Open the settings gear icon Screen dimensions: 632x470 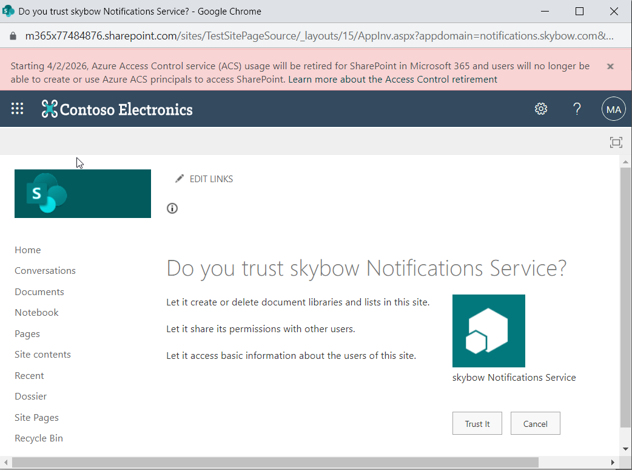tap(540, 109)
